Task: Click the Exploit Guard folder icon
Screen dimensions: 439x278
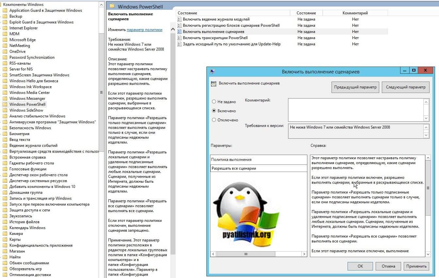Action: [x=5, y=22]
